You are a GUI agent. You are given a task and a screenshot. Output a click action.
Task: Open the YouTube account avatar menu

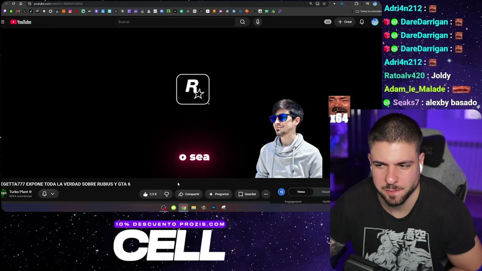click(375, 22)
